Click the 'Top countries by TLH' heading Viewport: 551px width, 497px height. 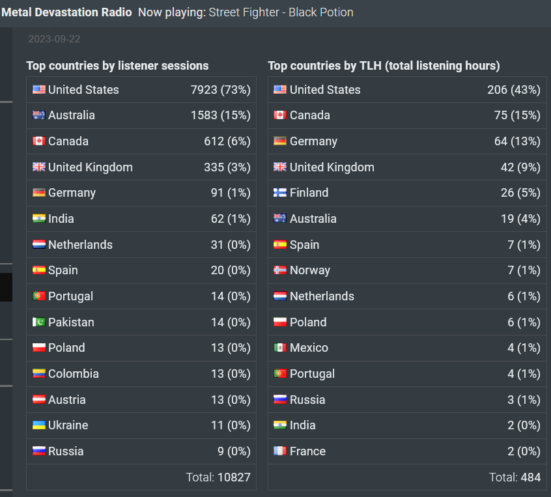pos(384,66)
